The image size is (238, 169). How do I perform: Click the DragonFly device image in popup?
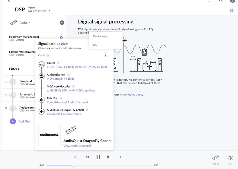71,130
